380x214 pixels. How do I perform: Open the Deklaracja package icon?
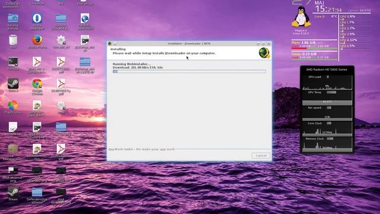coord(13,149)
